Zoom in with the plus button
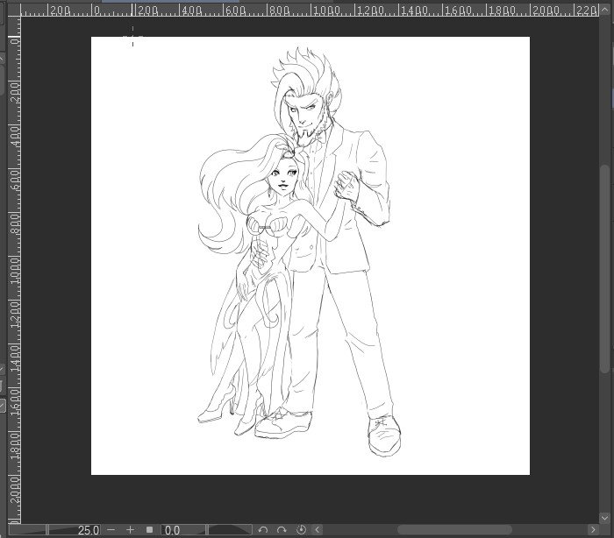 coord(131,530)
